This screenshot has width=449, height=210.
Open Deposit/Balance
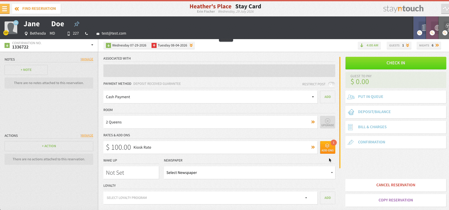[x=396, y=112]
